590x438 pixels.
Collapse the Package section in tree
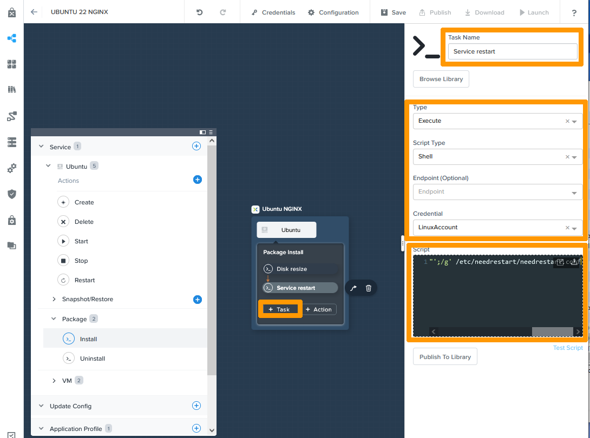(54, 319)
